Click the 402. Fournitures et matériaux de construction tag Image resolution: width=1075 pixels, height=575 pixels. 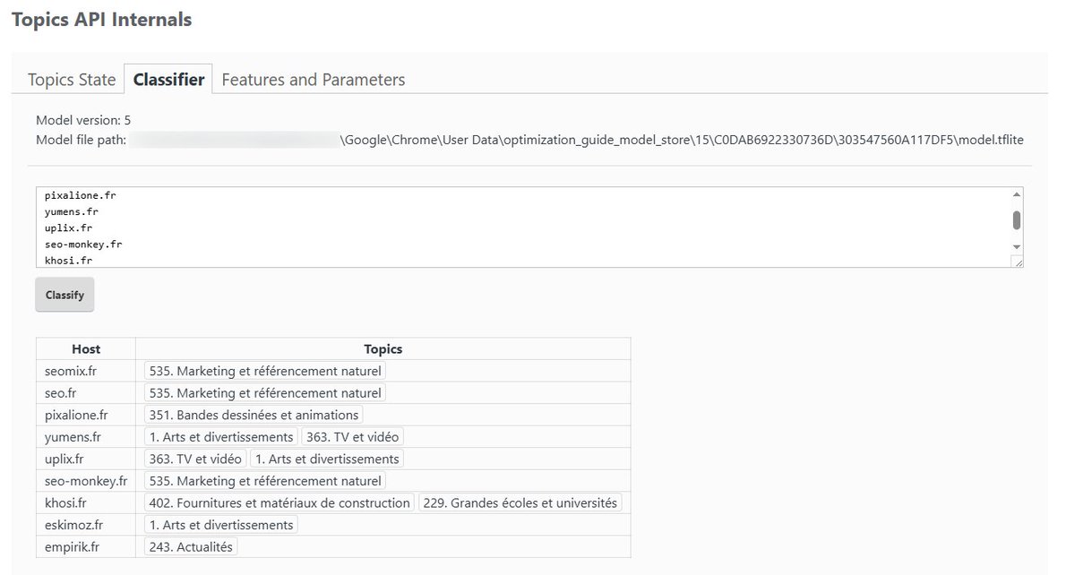[x=279, y=502]
